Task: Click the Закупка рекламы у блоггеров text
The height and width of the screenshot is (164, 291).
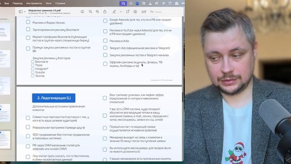Action: pyautogui.click(x=51, y=58)
